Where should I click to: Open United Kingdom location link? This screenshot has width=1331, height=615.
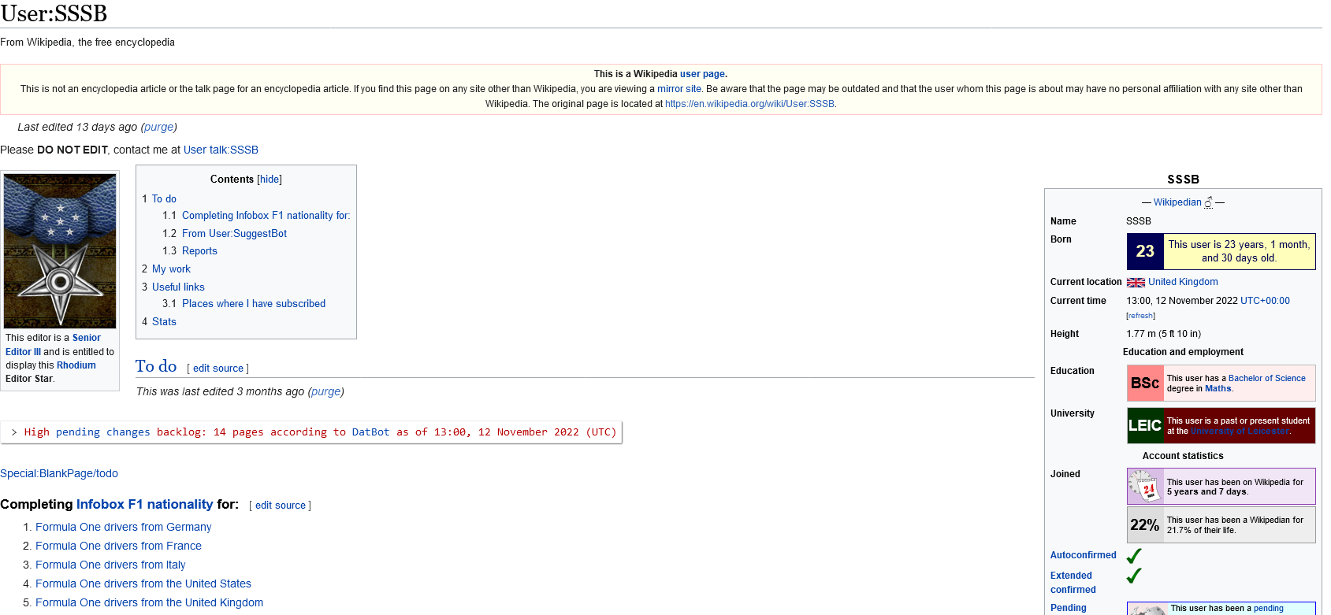pyautogui.click(x=1183, y=282)
